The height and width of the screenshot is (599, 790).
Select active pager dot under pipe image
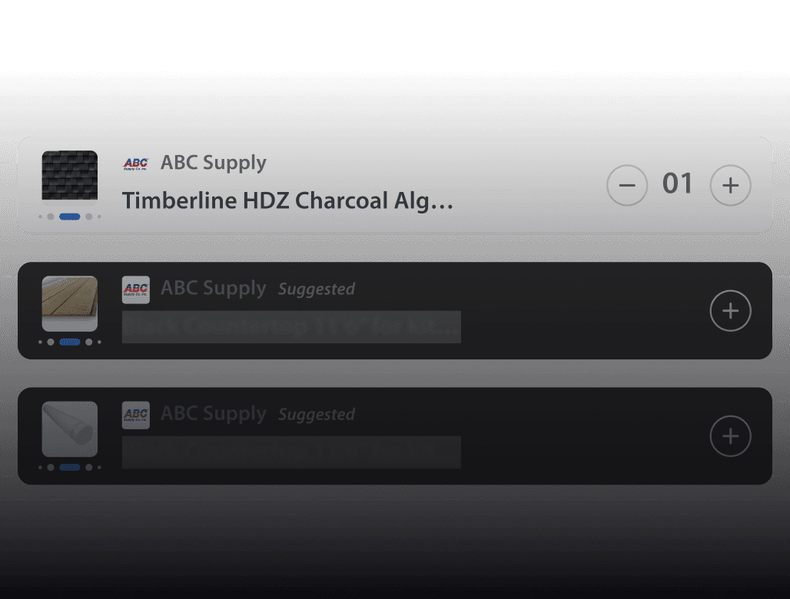[x=70, y=467]
